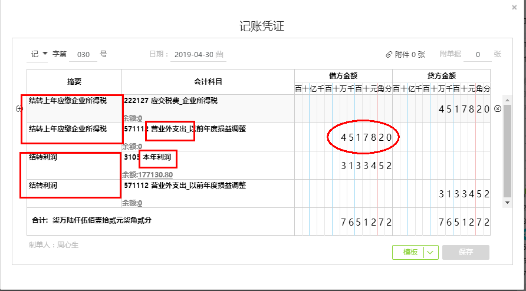Add a row using the plus icon on the left
Screen dimensions: 526x291
[x=20, y=108]
